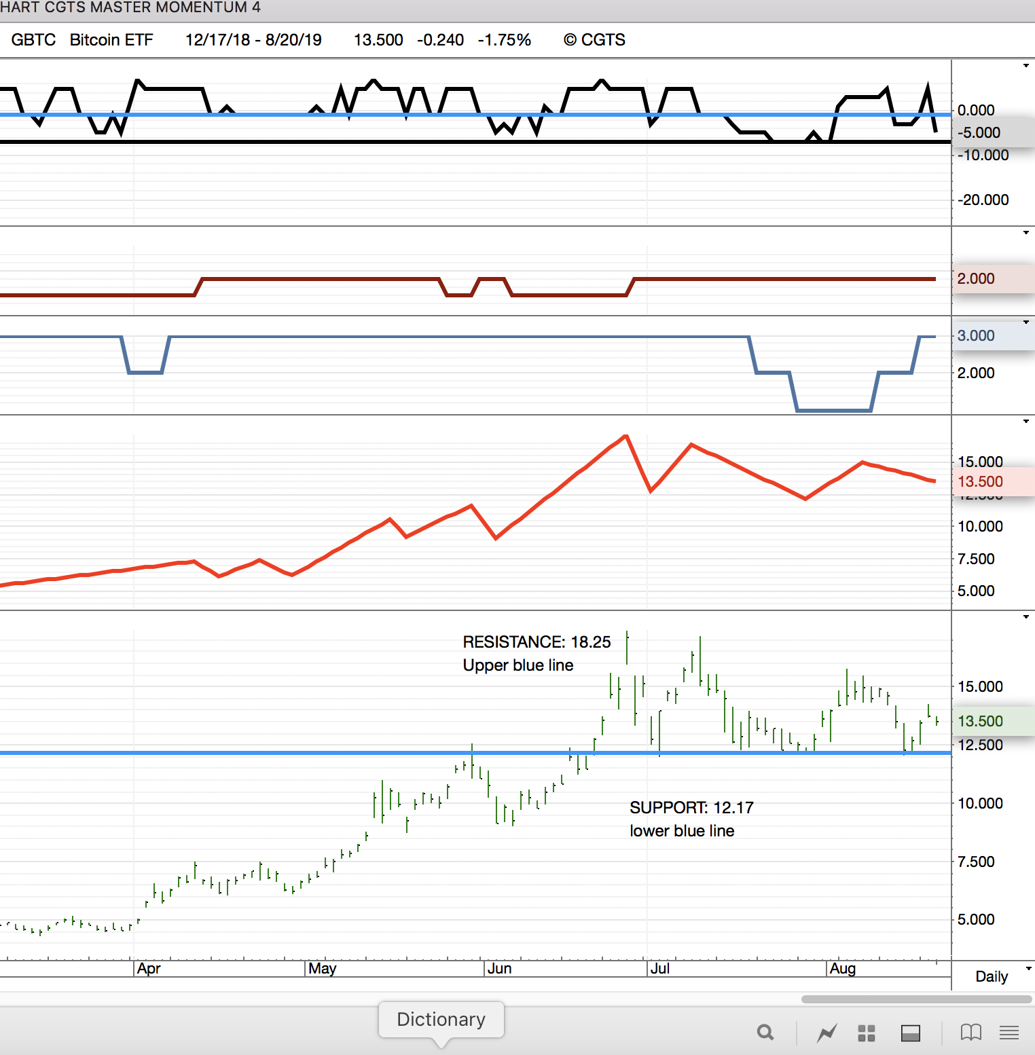
Task: Select the RESISTANCE: 18.25 annotation
Action: (x=537, y=642)
